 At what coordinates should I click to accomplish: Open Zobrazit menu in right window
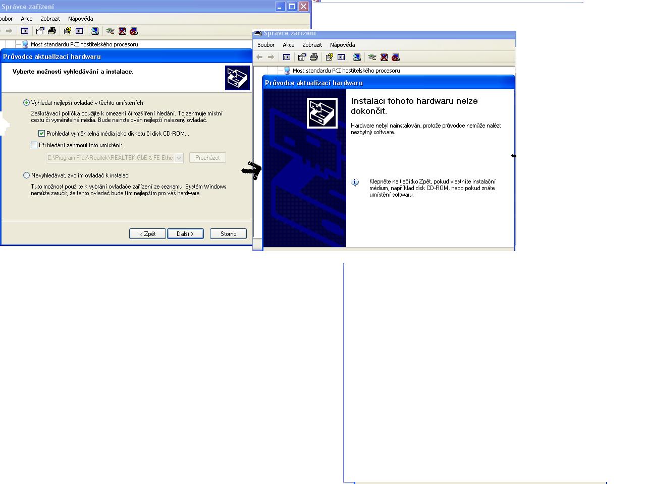312,45
